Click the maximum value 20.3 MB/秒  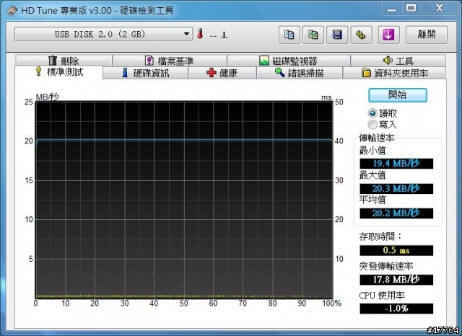coord(396,189)
